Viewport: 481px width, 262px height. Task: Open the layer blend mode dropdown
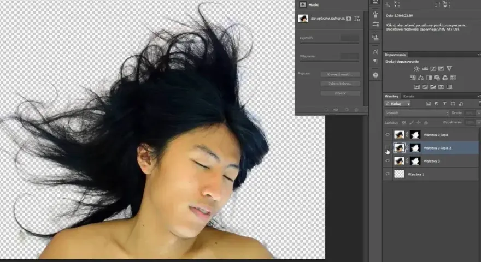417,113
